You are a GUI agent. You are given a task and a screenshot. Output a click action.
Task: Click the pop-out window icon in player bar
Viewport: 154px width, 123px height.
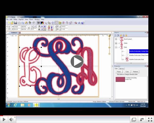134,120
